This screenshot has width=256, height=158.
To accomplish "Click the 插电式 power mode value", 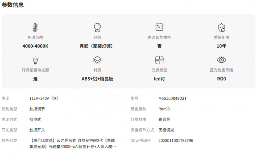I will pyautogui.click(x=35, y=119).
